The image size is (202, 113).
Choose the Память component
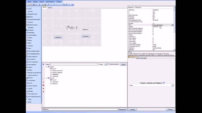click(x=30, y=67)
